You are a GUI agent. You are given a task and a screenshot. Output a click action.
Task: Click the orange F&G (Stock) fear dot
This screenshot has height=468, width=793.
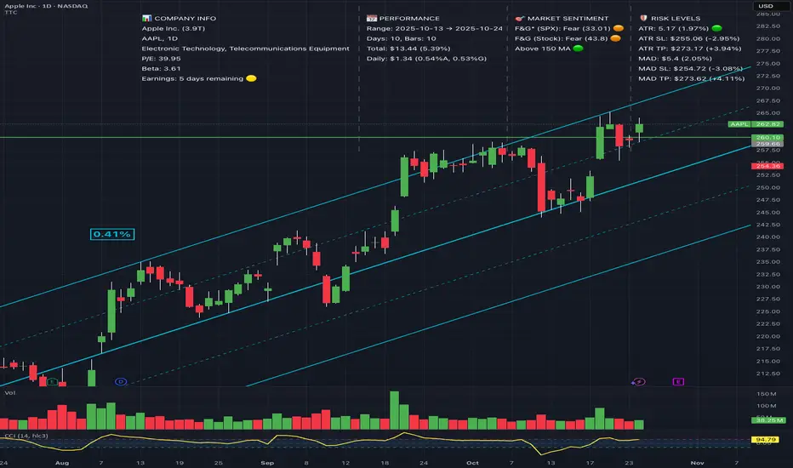615,38
